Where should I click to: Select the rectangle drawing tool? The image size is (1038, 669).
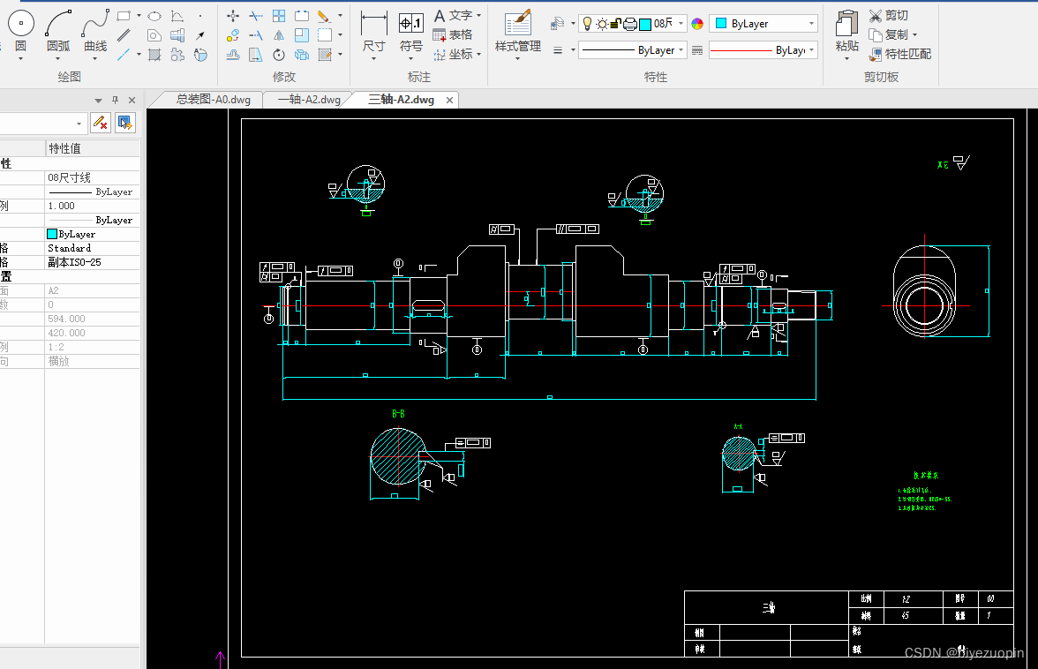[x=124, y=15]
